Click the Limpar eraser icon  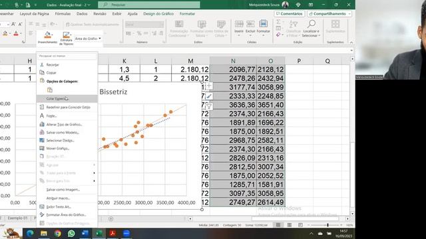tap(278, 35)
